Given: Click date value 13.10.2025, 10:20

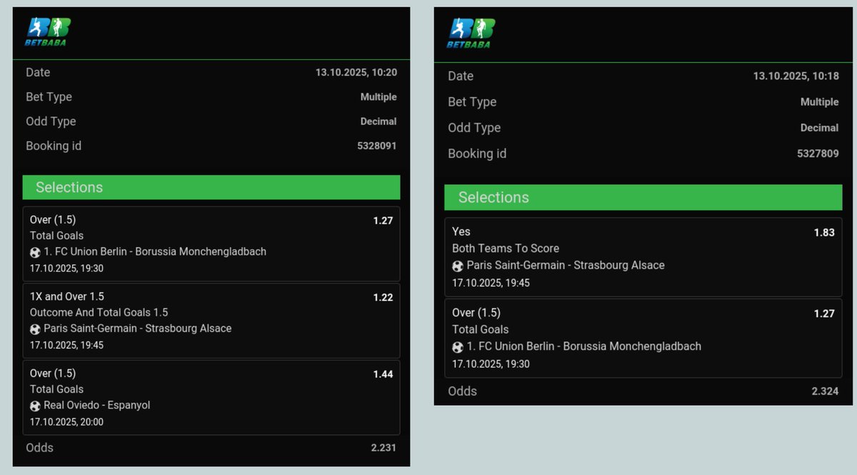Looking at the screenshot, I should tap(356, 72).
